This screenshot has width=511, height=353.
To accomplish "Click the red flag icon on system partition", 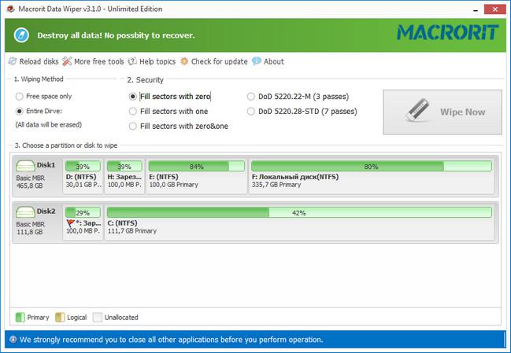I will click(x=70, y=223).
